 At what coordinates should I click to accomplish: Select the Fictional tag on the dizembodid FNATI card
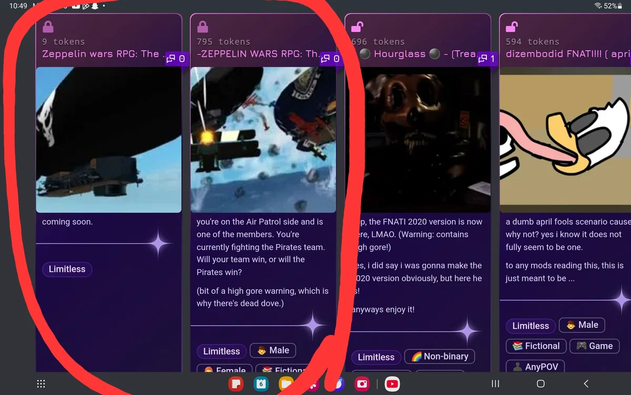[536, 346]
